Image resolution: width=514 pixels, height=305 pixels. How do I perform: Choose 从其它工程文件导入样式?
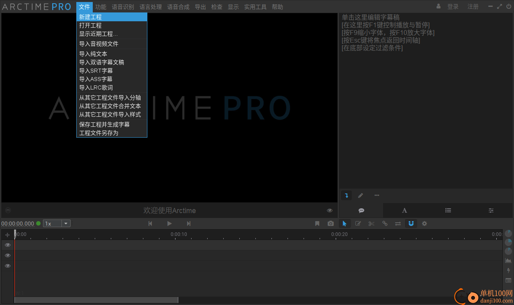click(x=112, y=114)
